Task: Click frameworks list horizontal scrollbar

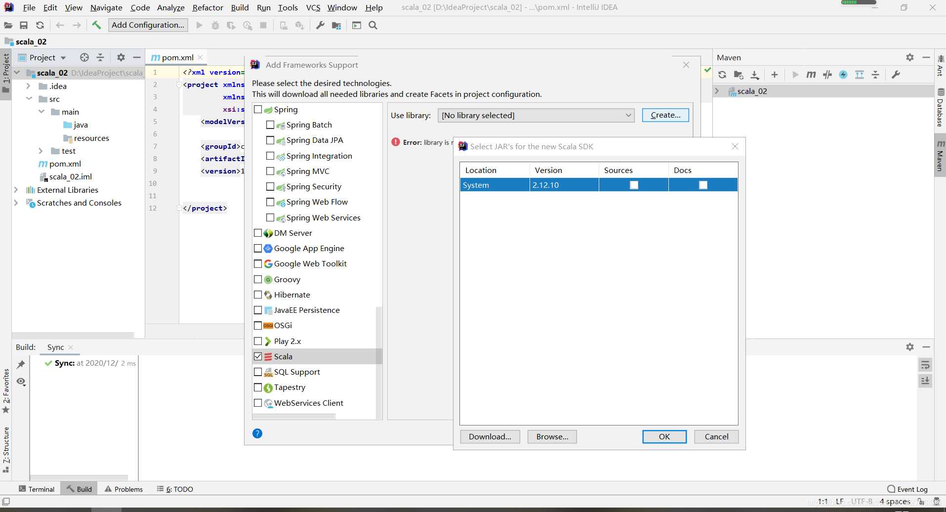Action: tap(294, 417)
